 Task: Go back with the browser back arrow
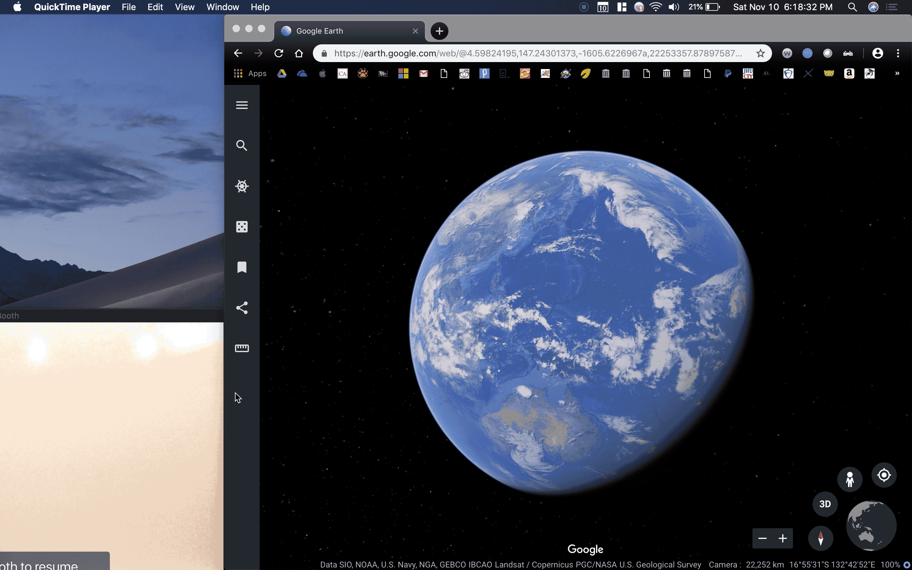coord(238,53)
